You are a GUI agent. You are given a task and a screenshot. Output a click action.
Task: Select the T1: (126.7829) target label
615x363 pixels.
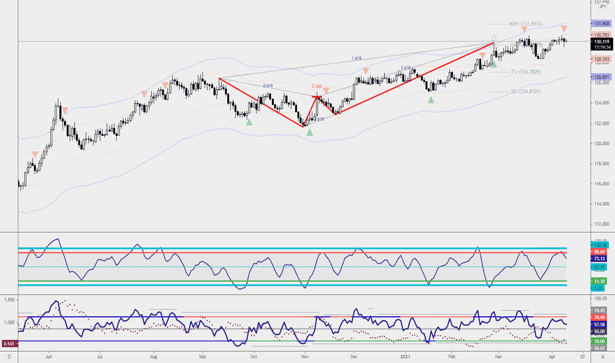pyautogui.click(x=525, y=72)
